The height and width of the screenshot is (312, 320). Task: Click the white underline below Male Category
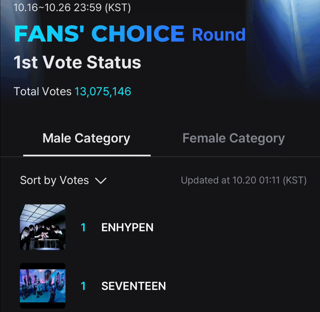[87, 156]
